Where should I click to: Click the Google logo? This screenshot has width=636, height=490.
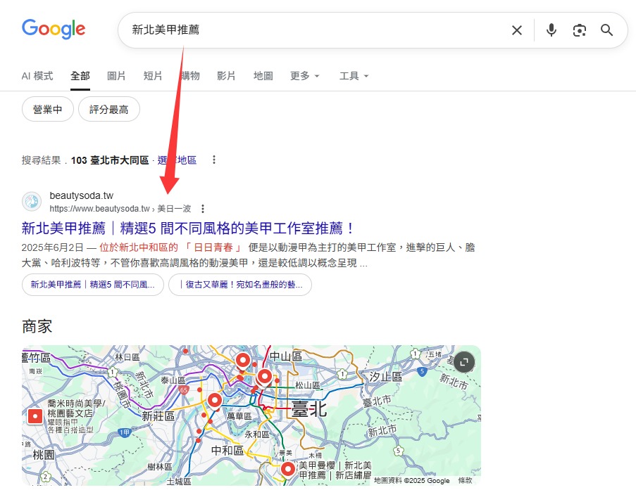point(54,30)
